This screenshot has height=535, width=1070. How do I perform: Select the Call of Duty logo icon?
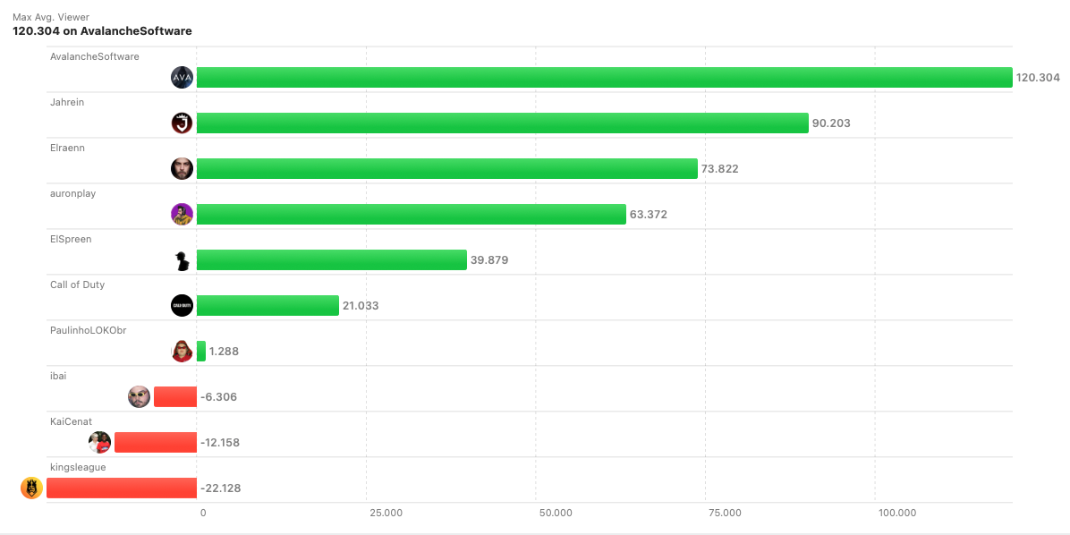182,305
